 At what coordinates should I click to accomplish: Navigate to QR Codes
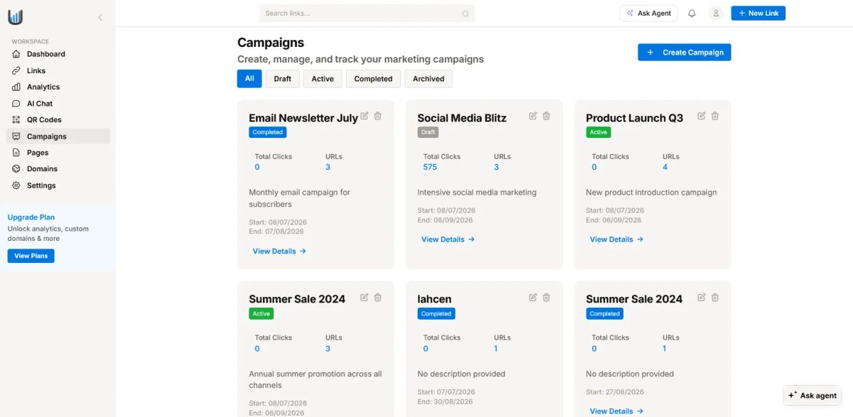[58, 120]
